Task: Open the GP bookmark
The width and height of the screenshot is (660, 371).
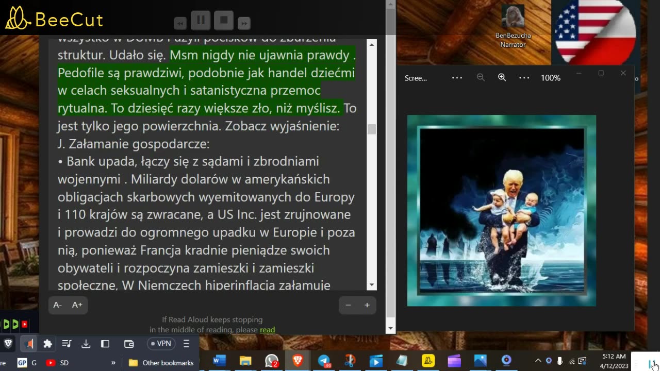Action: [x=27, y=363]
